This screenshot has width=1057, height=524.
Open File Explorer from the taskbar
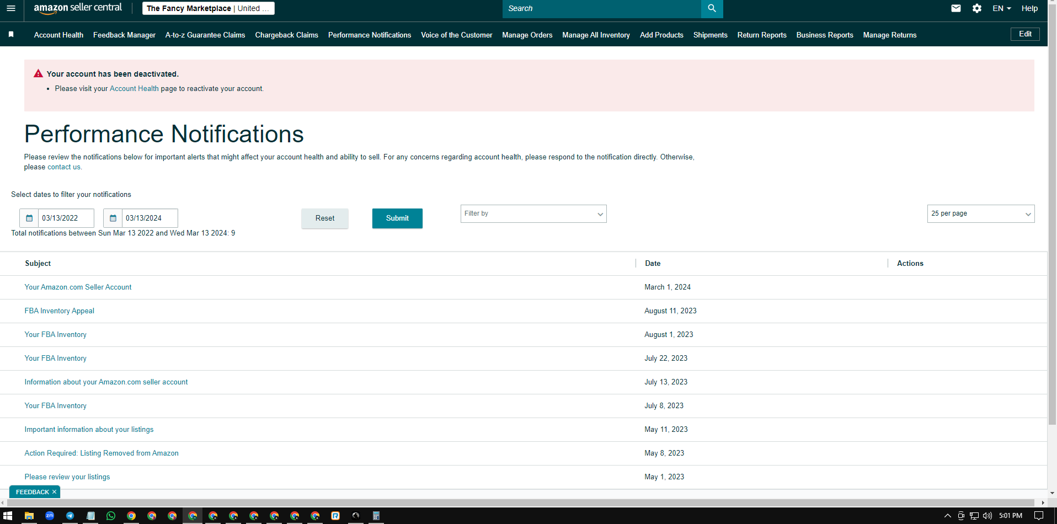coord(29,516)
